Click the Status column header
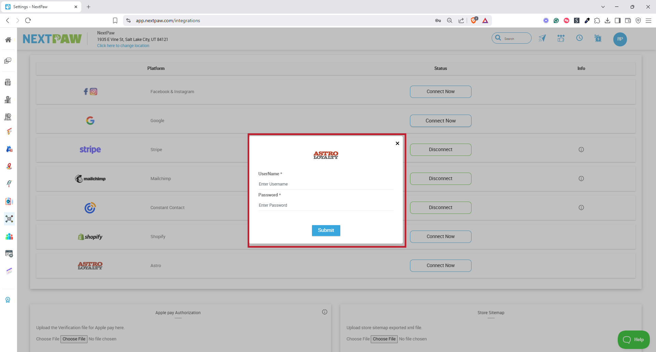 (440, 68)
